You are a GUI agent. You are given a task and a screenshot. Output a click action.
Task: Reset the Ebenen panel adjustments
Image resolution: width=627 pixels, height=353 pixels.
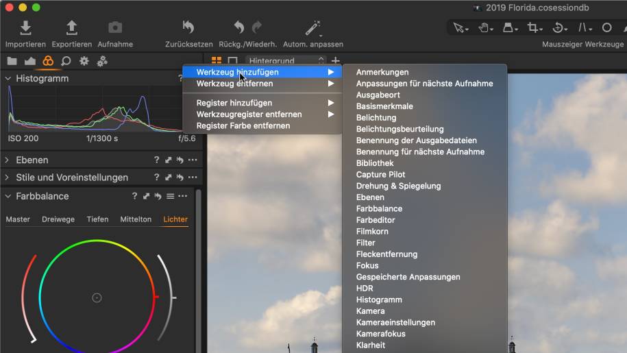(180, 160)
